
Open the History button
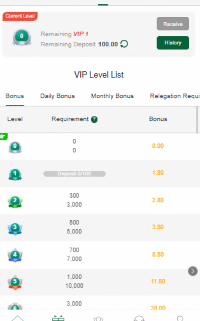coord(173,43)
